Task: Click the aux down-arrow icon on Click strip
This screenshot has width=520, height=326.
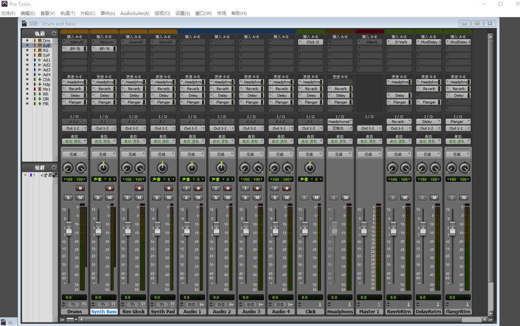Action: click(320, 305)
